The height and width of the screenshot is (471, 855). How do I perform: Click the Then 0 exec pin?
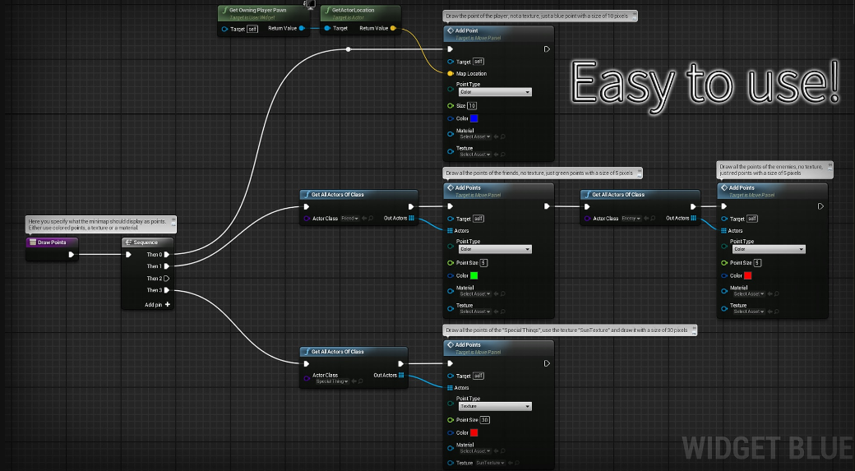pos(167,255)
